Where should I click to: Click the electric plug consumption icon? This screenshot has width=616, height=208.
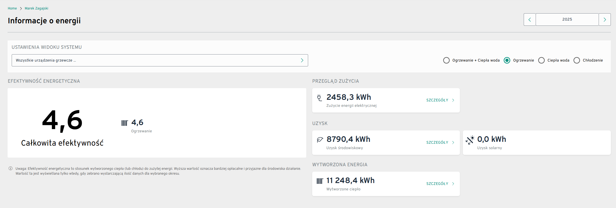point(320,98)
